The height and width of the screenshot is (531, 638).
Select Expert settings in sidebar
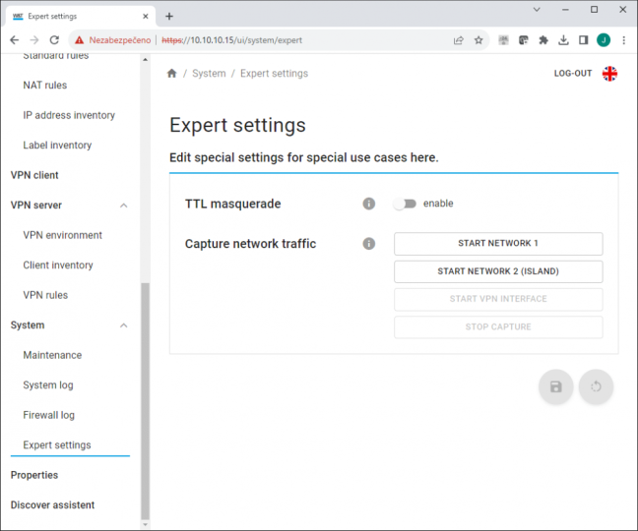coord(57,445)
